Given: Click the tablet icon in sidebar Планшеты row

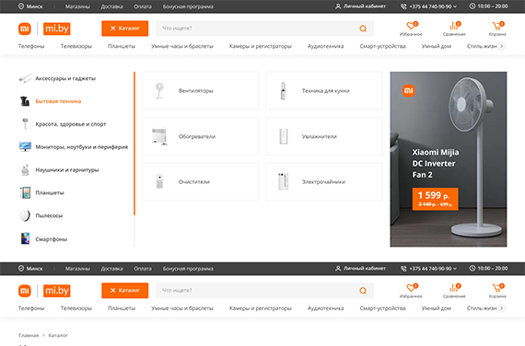Looking at the screenshot, I should pos(25,192).
